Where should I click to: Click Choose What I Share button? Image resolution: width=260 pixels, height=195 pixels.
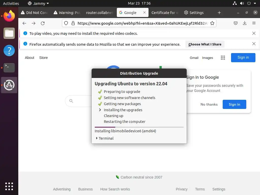point(205,44)
